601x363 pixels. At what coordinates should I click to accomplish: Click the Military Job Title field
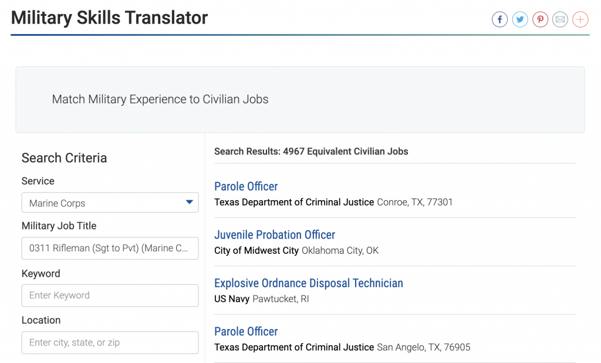[x=110, y=248]
